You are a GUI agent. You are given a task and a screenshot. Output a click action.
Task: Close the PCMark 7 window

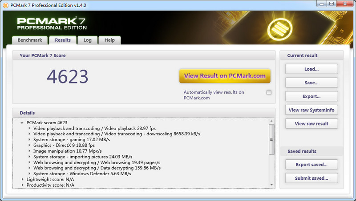345,4
